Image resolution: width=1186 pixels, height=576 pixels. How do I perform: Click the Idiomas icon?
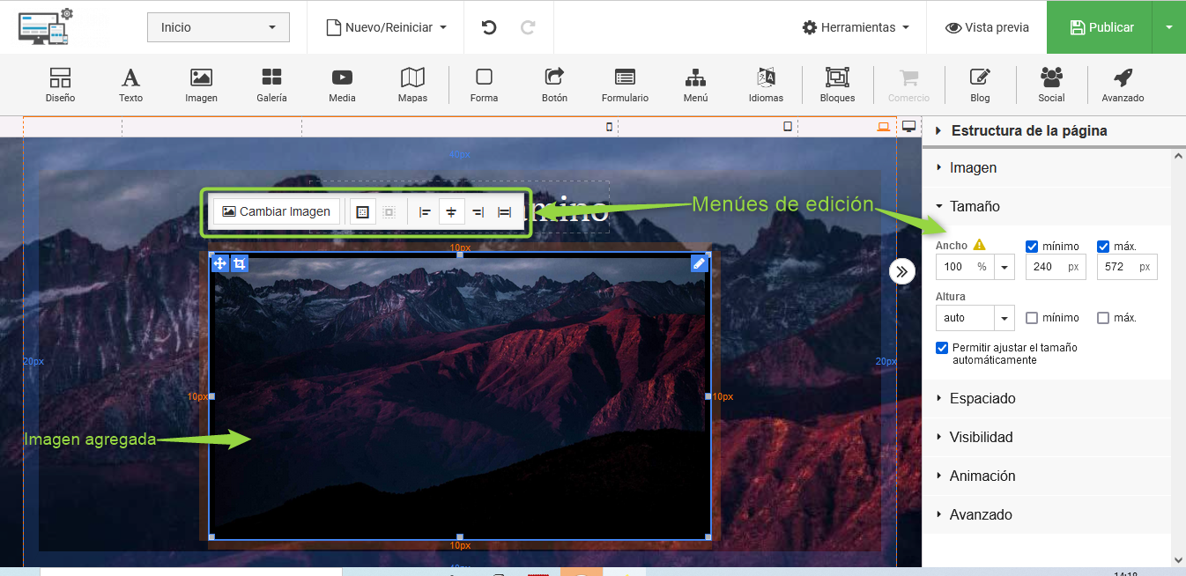(766, 85)
